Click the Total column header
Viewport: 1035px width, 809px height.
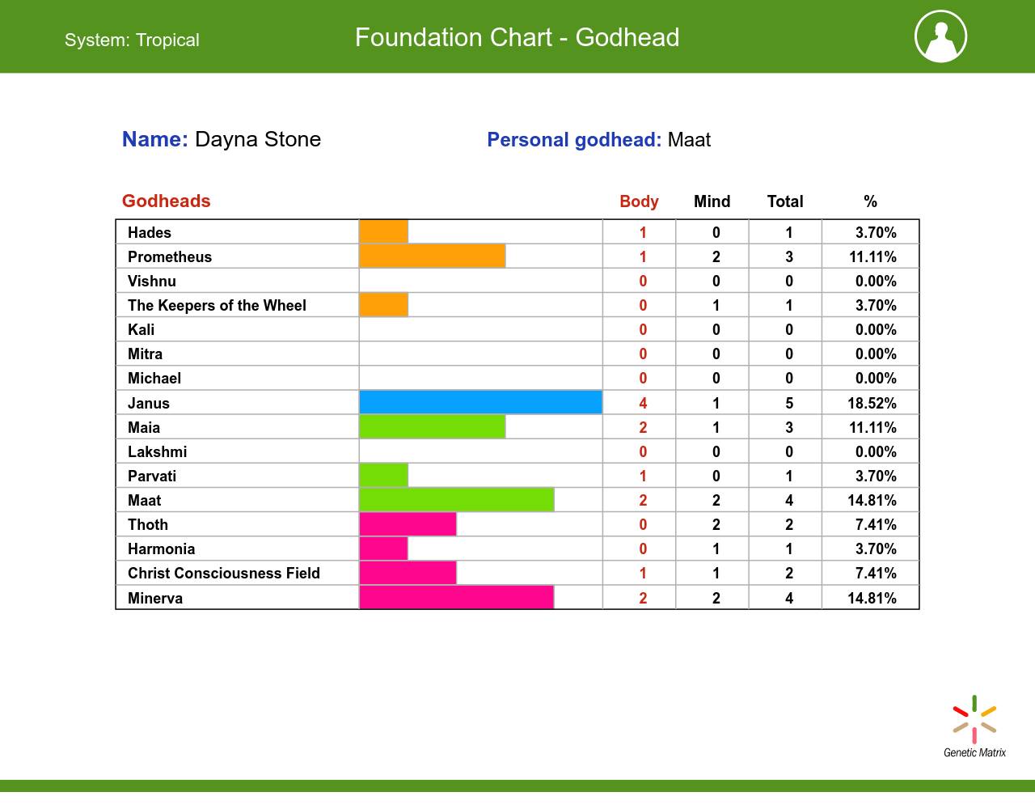pyautogui.click(x=784, y=201)
